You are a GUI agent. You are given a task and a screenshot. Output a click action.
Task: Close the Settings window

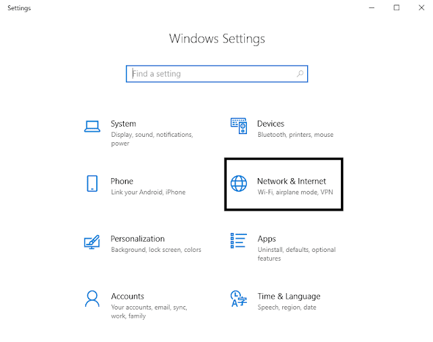point(421,7)
